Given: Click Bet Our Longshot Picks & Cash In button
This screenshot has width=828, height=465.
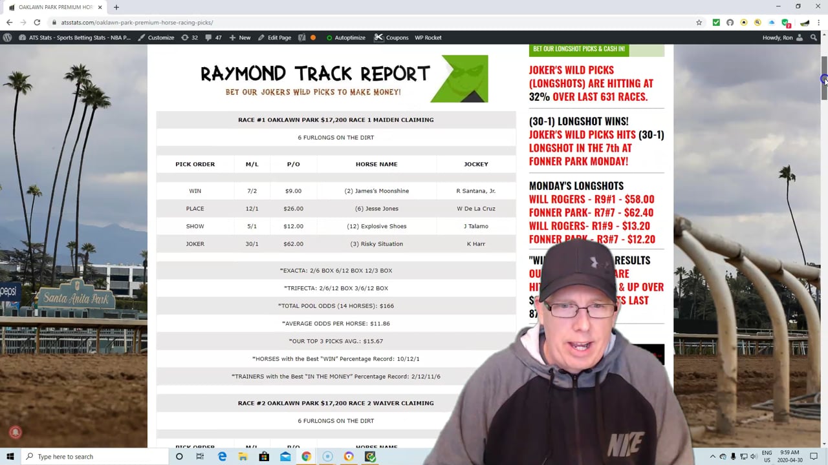Looking at the screenshot, I should (579, 49).
